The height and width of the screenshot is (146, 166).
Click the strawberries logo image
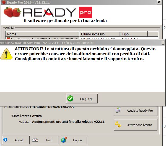12,12
